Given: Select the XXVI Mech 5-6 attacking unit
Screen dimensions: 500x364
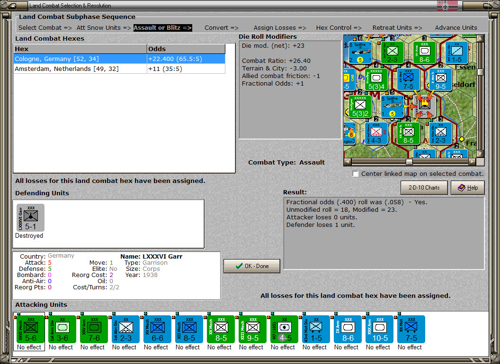Looking at the screenshot, I should 31,329.
